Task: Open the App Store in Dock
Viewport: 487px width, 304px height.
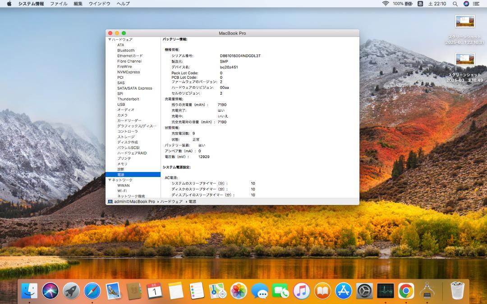Action: tap(343, 291)
